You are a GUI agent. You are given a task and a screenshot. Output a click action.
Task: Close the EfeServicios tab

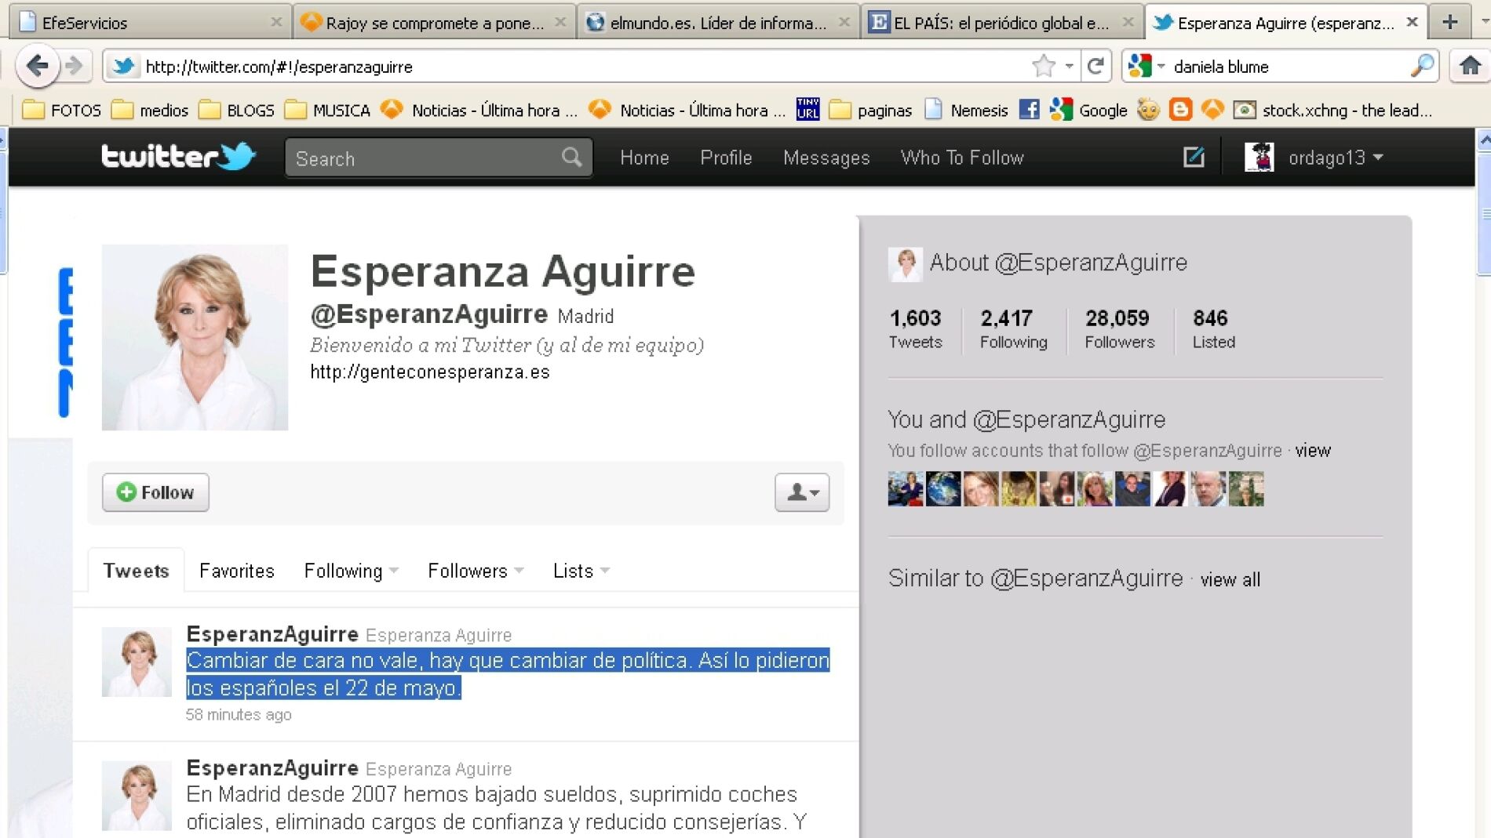pos(276,22)
